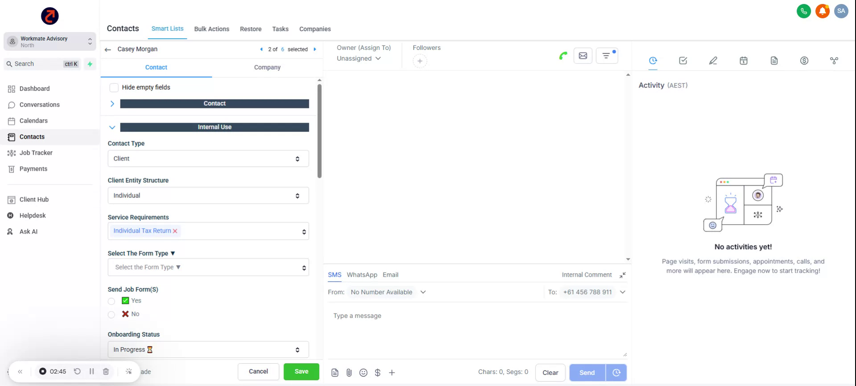
Task: Open Owner Unassigned dropdown
Action: point(359,58)
